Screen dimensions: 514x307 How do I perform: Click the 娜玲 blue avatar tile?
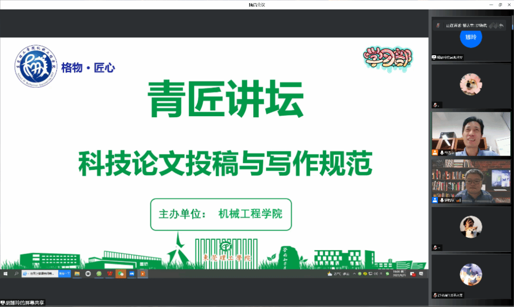tap(471, 38)
